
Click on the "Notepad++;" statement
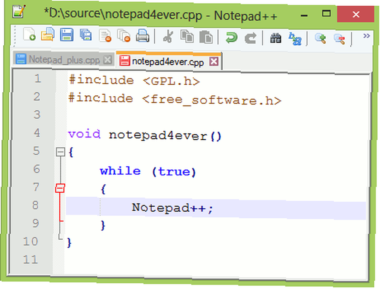(x=172, y=208)
